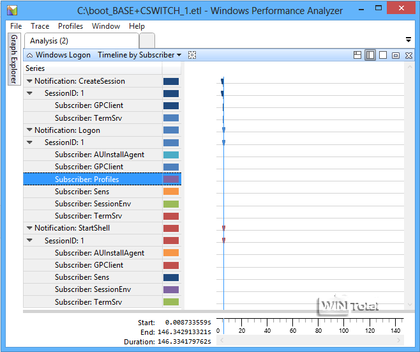Click the Windows Performance Analyzer app icon
The width and height of the screenshot is (420, 352).
12,10
